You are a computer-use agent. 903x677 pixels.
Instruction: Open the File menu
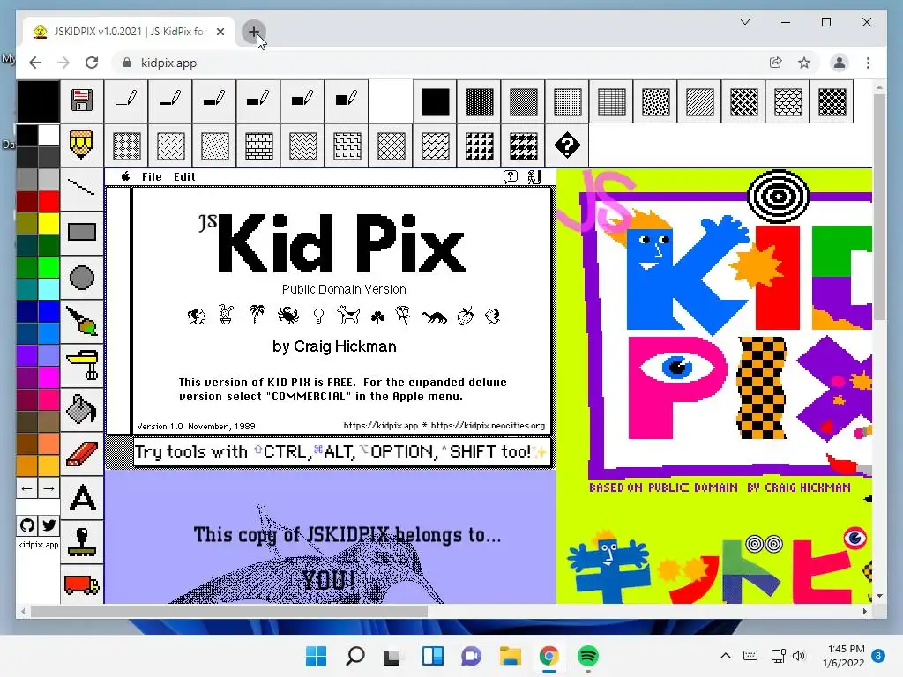(x=152, y=176)
